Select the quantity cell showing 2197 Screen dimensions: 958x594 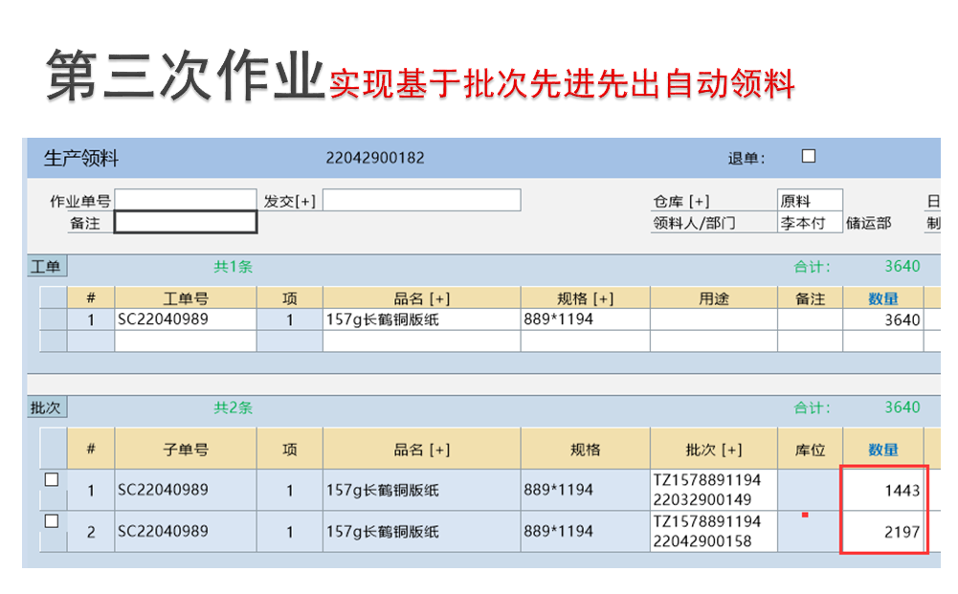883,532
